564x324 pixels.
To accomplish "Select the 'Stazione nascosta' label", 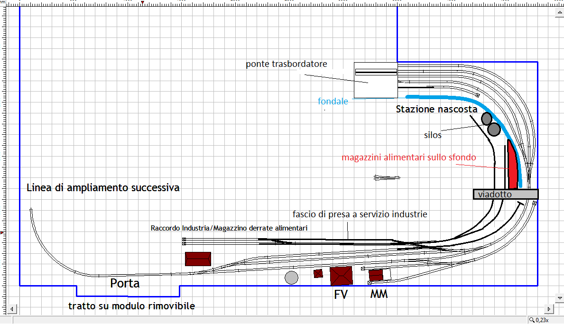I will [436, 109].
